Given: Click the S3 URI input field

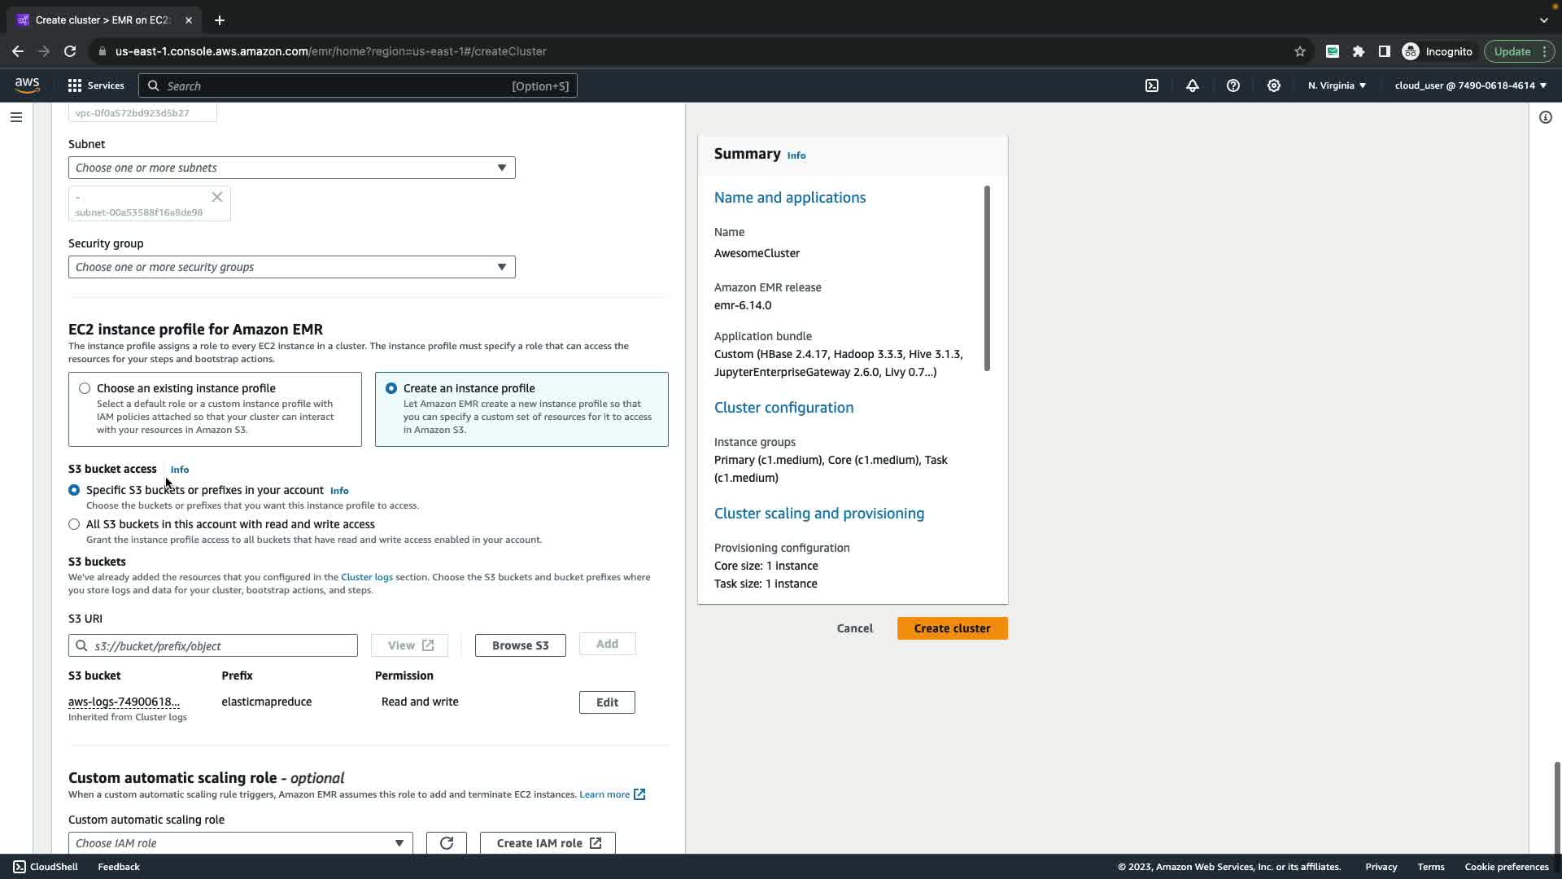Looking at the screenshot, I should (x=220, y=645).
